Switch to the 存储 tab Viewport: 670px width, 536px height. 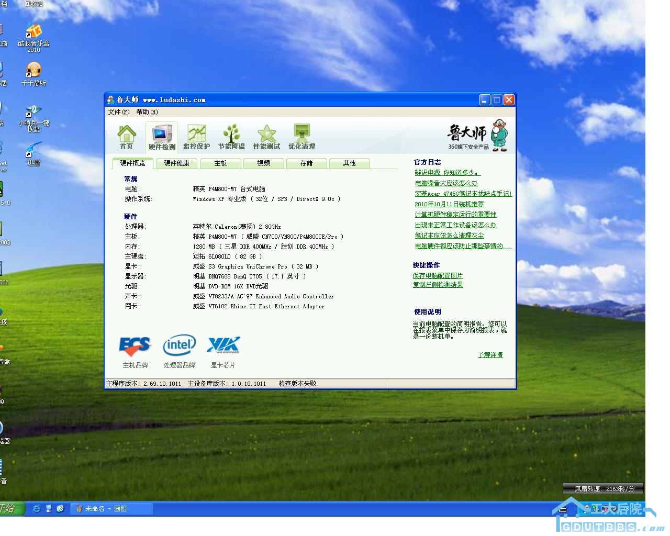(306, 163)
